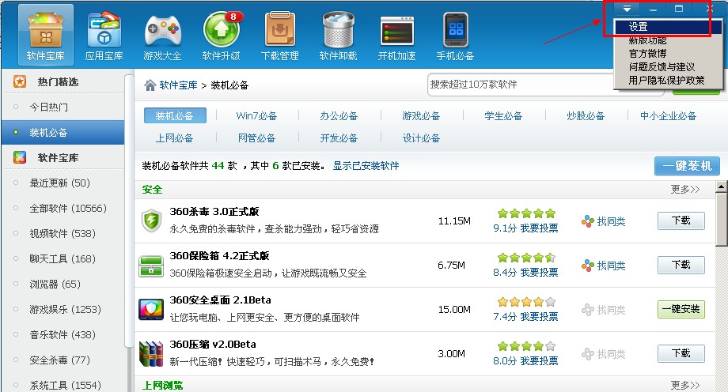
Task: Select 视频软件 (538) category
Action: (63, 233)
